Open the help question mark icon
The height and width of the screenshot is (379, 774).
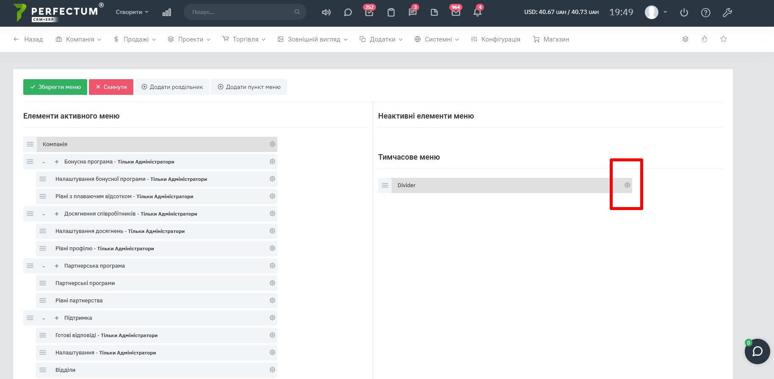click(x=705, y=13)
